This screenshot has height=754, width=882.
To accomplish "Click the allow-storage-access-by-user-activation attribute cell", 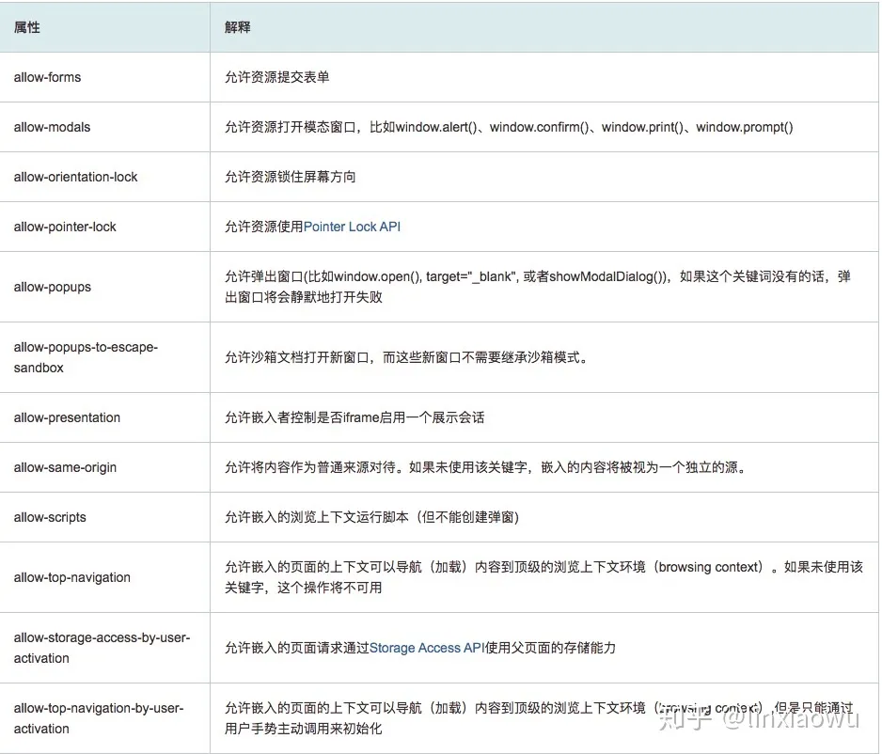I will (x=102, y=648).
